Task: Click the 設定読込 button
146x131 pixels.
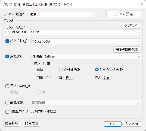Action: tap(12, 124)
